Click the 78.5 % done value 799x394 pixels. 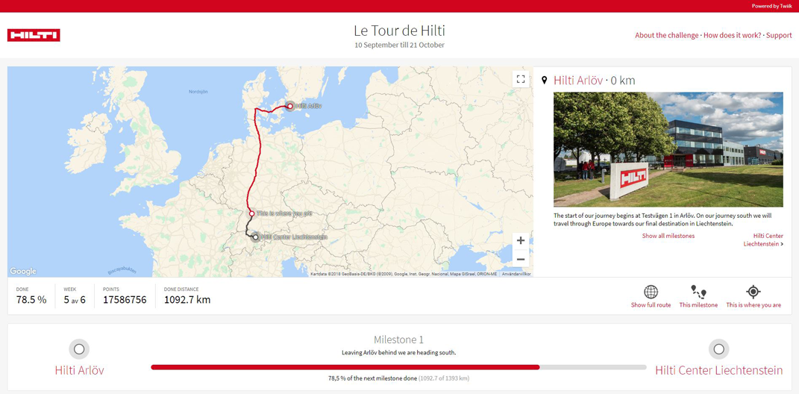pyautogui.click(x=31, y=300)
